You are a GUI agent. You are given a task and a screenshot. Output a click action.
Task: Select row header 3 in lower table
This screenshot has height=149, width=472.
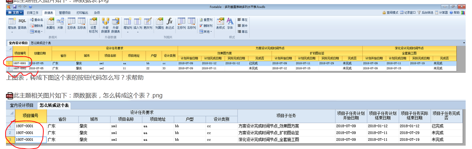point(11,139)
